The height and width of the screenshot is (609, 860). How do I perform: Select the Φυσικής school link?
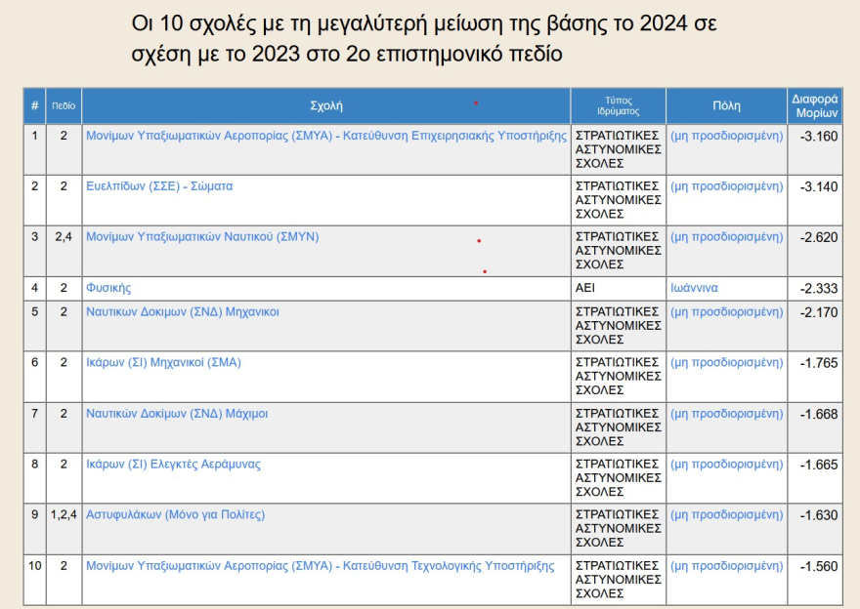(x=108, y=288)
